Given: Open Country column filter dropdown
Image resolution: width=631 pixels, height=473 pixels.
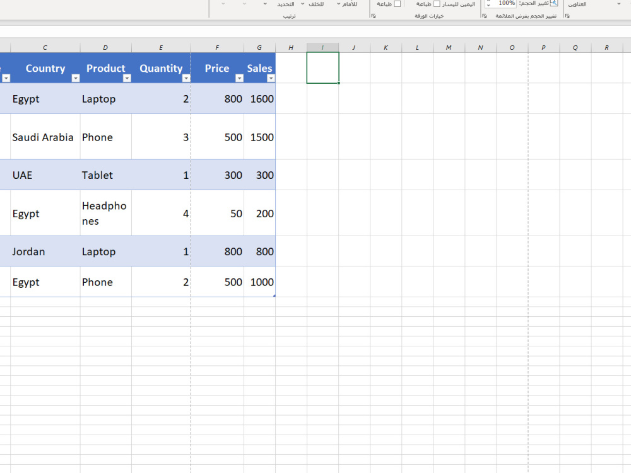Looking at the screenshot, I should point(75,78).
